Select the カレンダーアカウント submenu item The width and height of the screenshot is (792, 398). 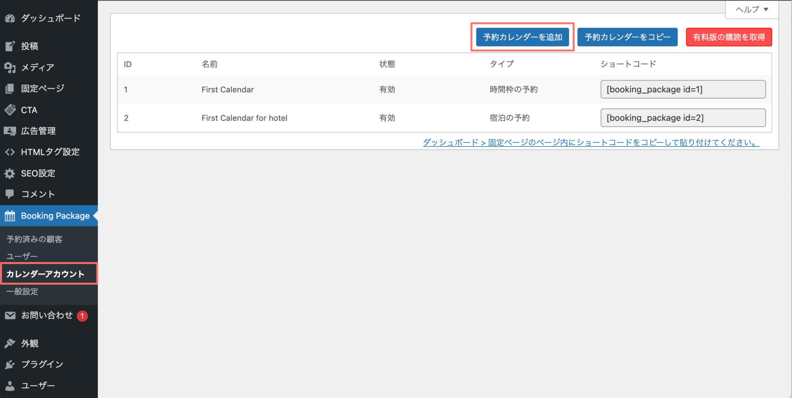[x=45, y=273]
